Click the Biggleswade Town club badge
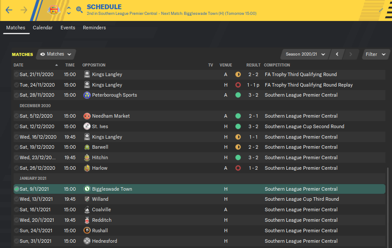This screenshot has width=392, height=248. (x=87, y=189)
